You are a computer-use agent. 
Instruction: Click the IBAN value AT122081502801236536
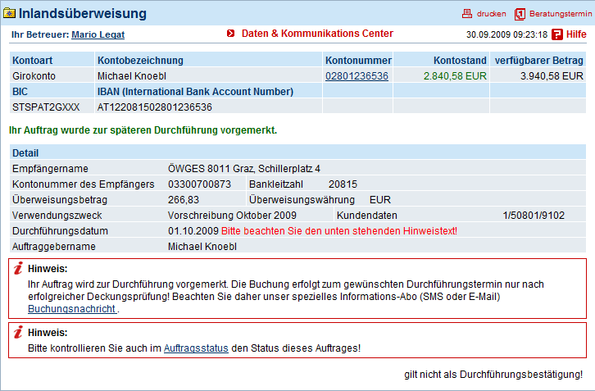click(x=154, y=107)
